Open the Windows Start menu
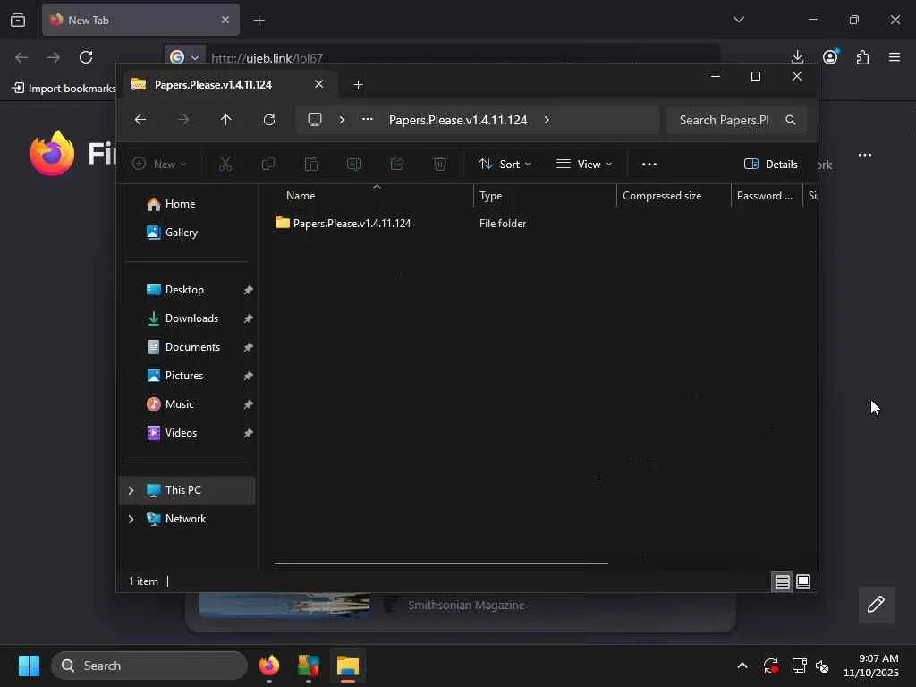The height and width of the screenshot is (687, 916). (x=29, y=666)
